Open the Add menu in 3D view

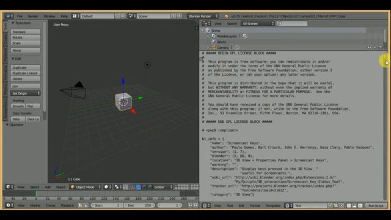point(48,187)
